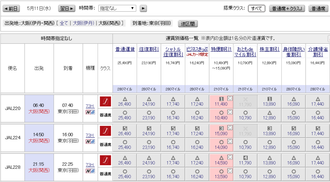Open the 時間帯 dropdown showing 指定なし

[x=117, y=8]
